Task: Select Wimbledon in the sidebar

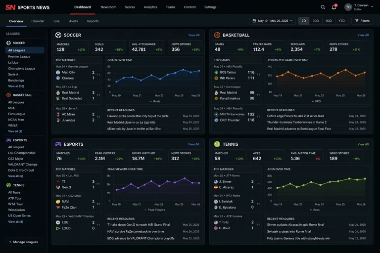Action: pyautogui.click(x=16, y=210)
